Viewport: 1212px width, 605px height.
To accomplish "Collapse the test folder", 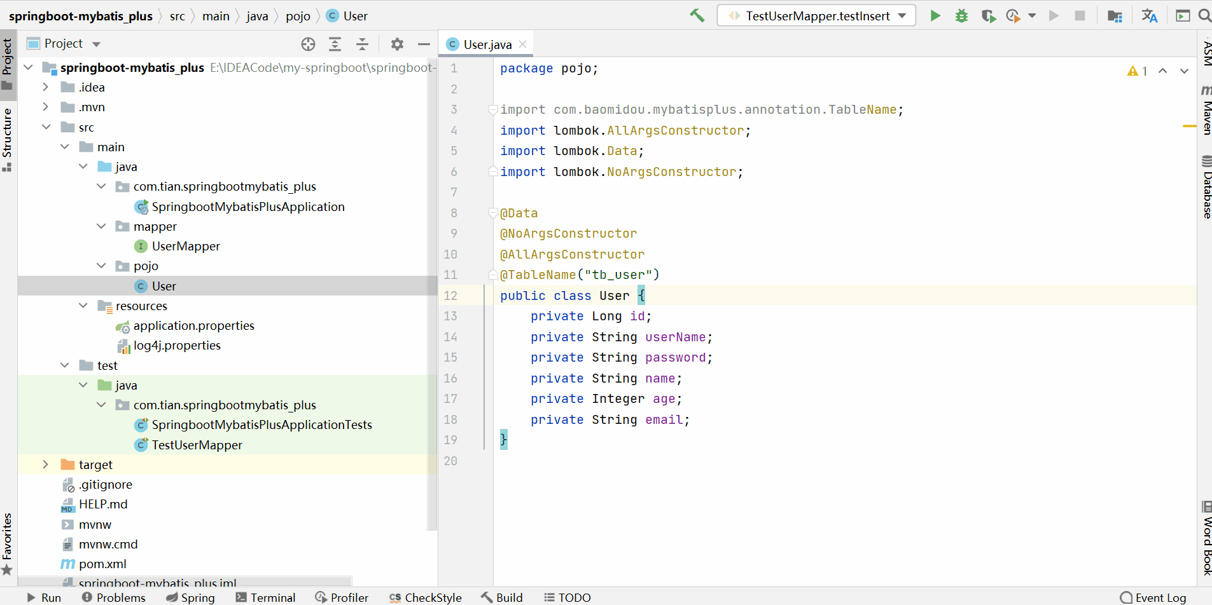I will [x=64, y=365].
